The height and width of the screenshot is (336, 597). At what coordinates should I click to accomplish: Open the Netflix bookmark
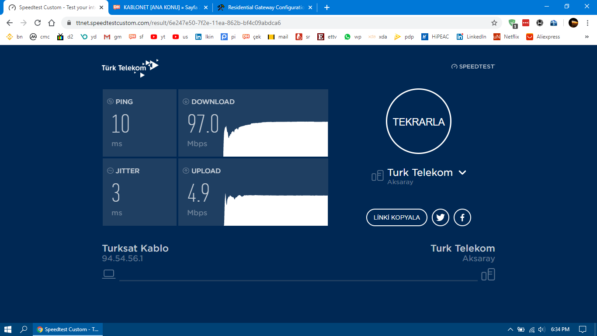coord(506,37)
